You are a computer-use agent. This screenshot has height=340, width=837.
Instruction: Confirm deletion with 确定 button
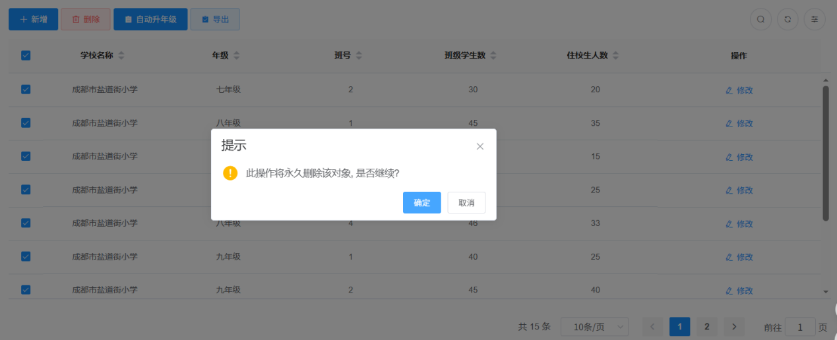coord(421,203)
